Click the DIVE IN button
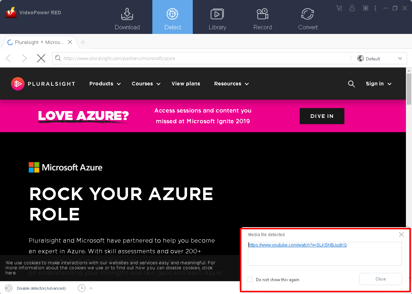Viewport: 412px width, 294px height. pos(322,116)
